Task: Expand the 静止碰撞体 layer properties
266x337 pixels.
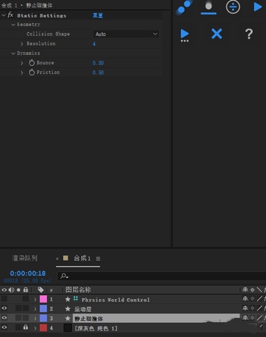Action: pos(35,318)
